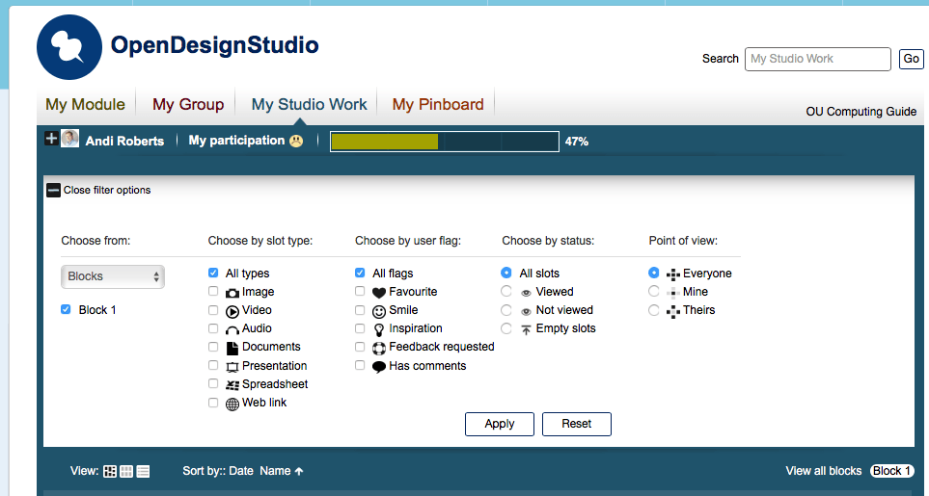Click the camera Image icon
This screenshot has width=929, height=496.
(232, 292)
